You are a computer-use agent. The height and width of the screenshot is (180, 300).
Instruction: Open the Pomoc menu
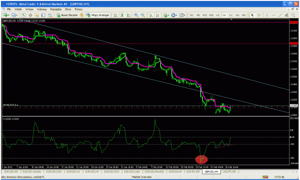(x=79, y=9)
